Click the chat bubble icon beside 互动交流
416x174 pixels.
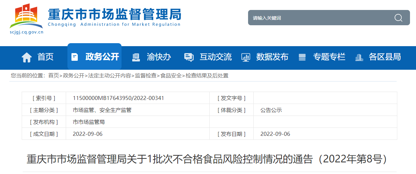click(x=189, y=57)
